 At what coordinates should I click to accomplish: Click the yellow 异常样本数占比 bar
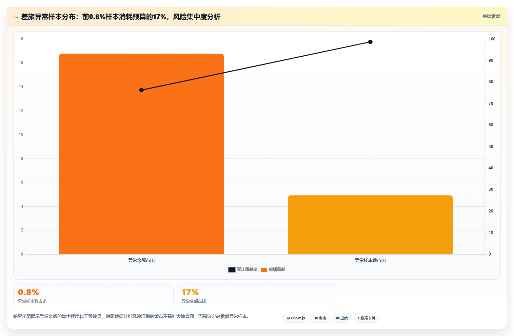370,225
